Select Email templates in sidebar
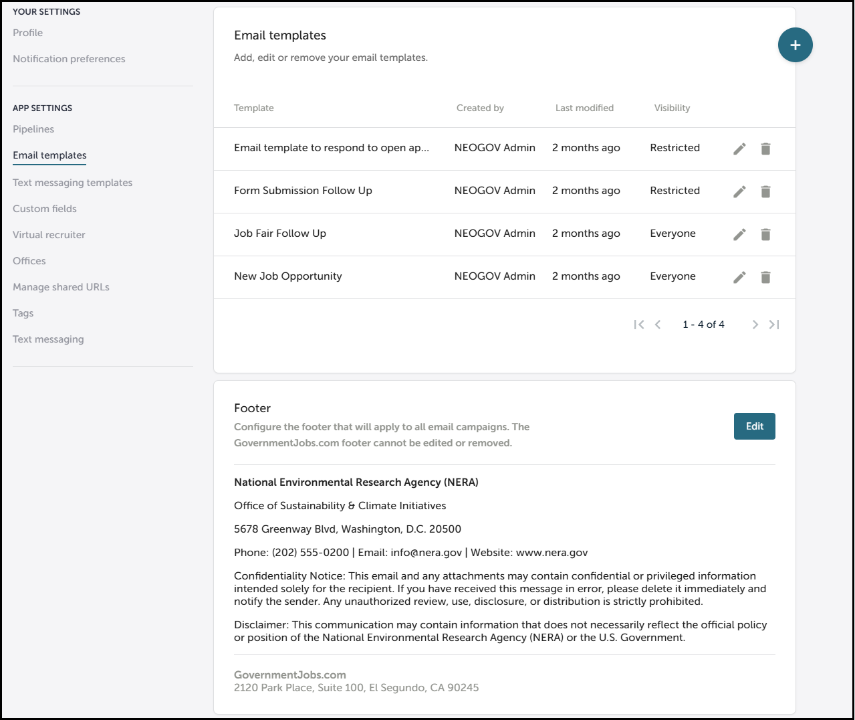The height and width of the screenshot is (720, 855). pyautogui.click(x=49, y=155)
